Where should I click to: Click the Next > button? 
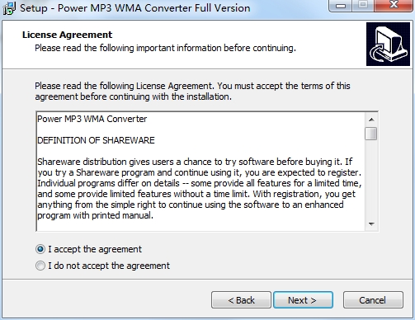(303, 300)
